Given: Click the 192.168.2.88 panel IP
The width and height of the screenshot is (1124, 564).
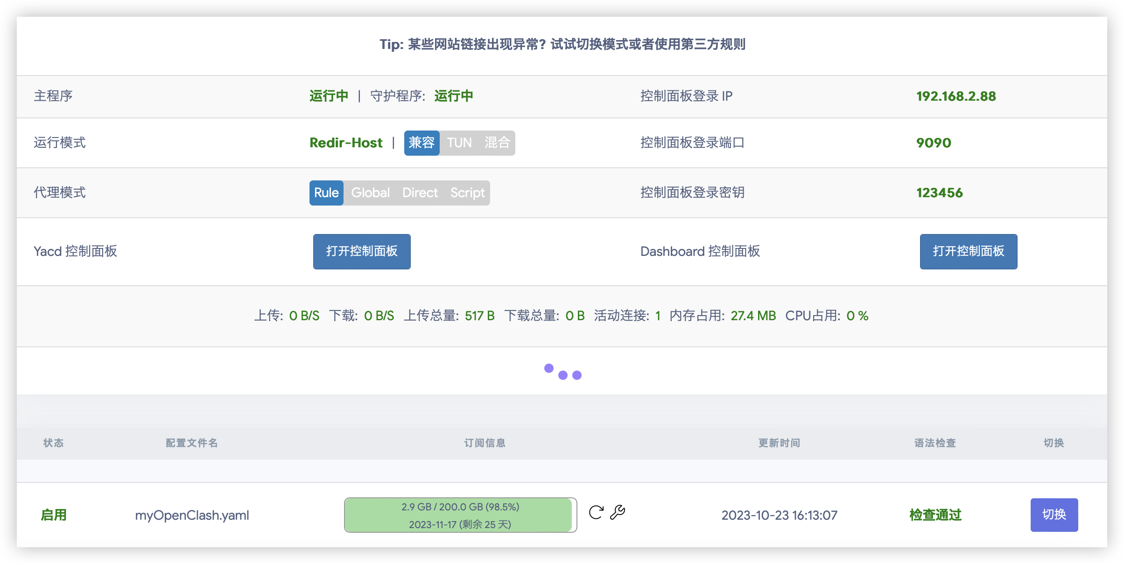Looking at the screenshot, I should pyautogui.click(x=955, y=96).
